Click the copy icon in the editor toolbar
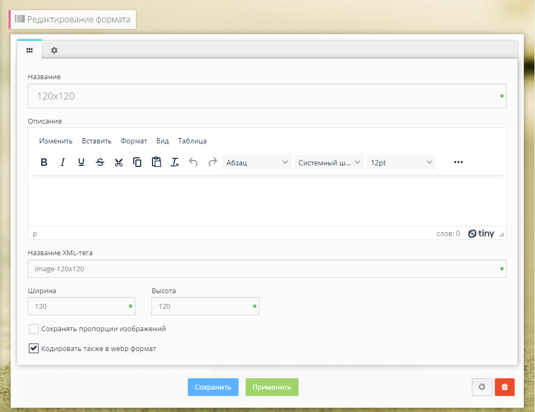Image resolution: width=535 pixels, height=412 pixels. (x=137, y=163)
